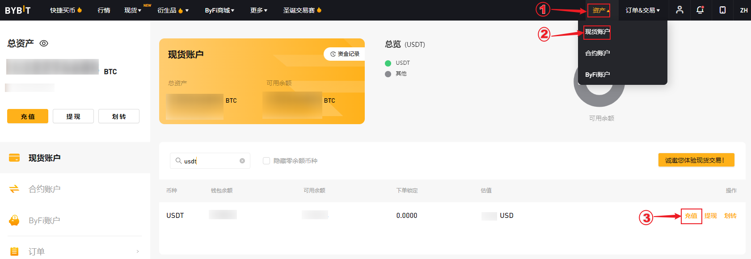Screen dimensions: 751x259
Task: Select 合约账户 from the assets menu
Action: pos(597,53)
